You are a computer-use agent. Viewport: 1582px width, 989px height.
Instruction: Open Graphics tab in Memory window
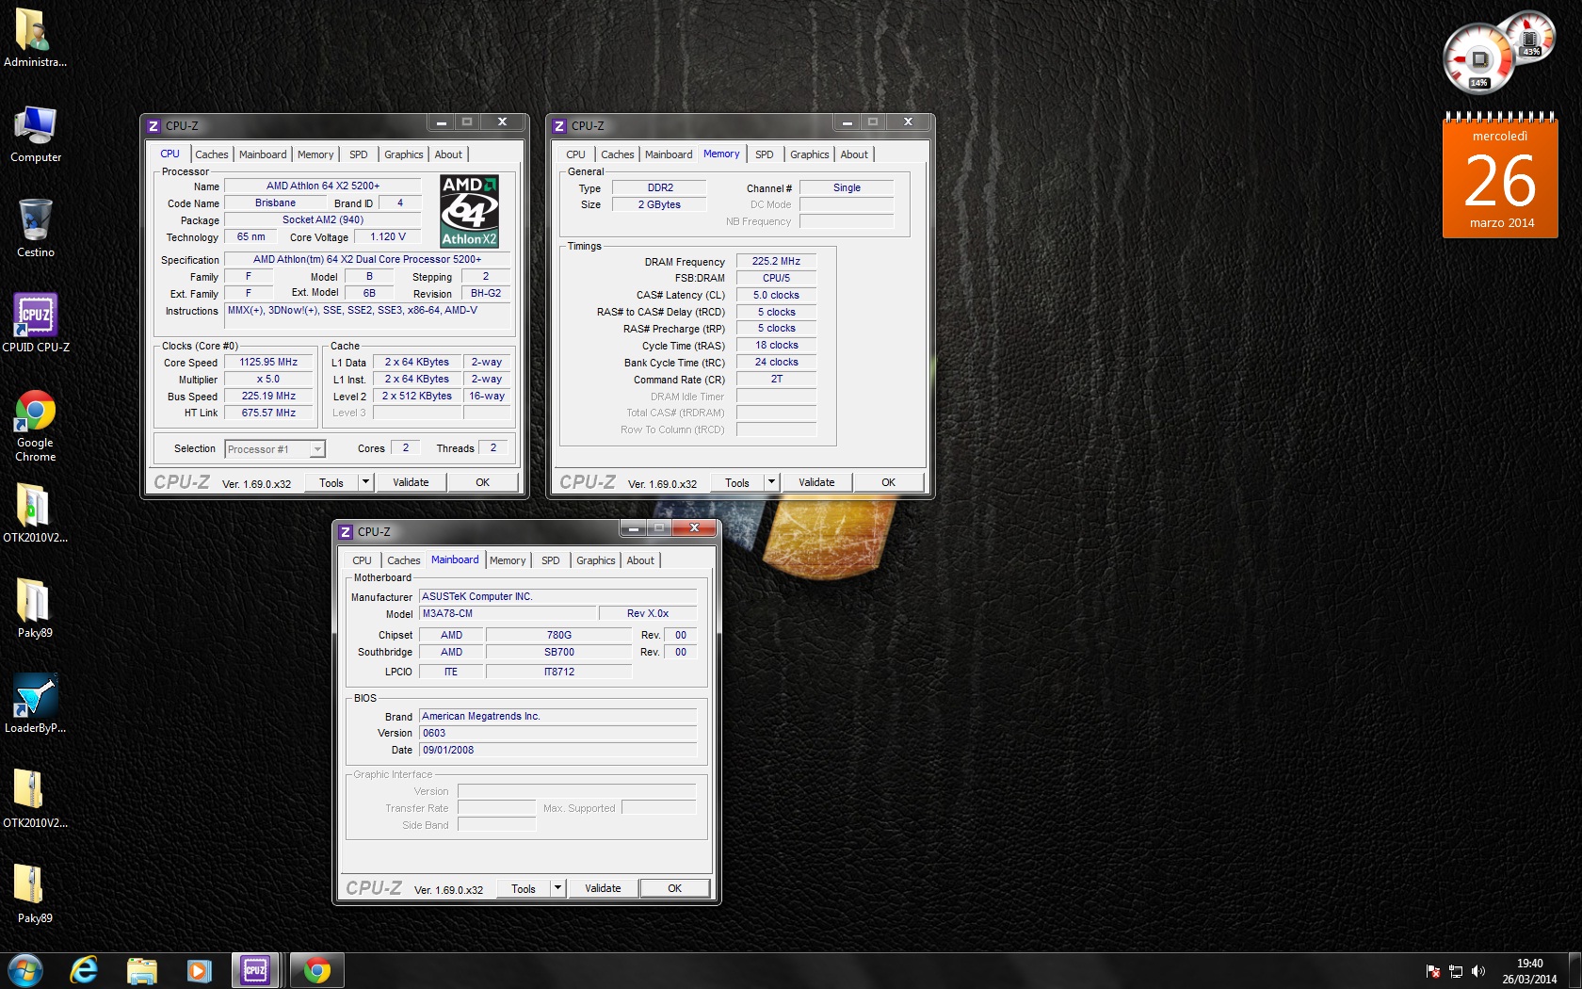click(810, 154)
